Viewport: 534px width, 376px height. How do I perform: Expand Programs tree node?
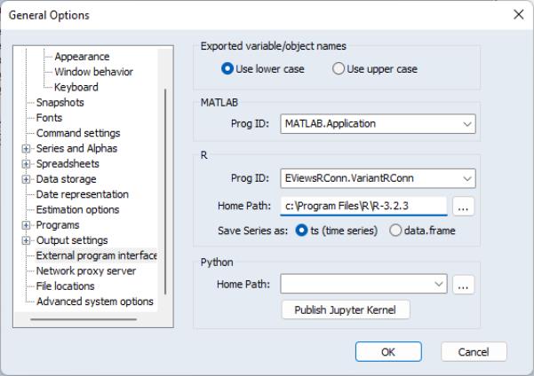pos(27,225)
